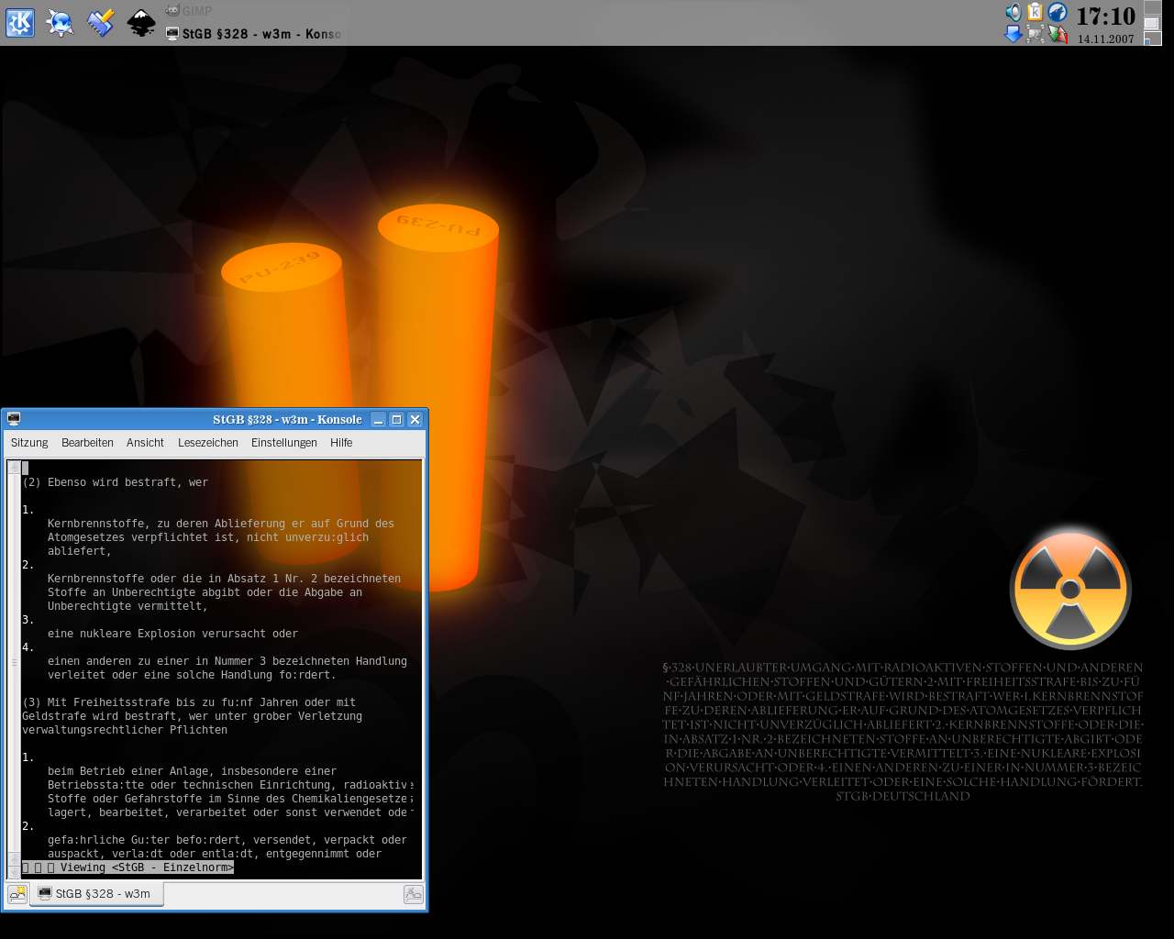
Task: Click the terminal line '(2) Ebenso wird bestraft, wer'
Action: [x=115, y=482]
